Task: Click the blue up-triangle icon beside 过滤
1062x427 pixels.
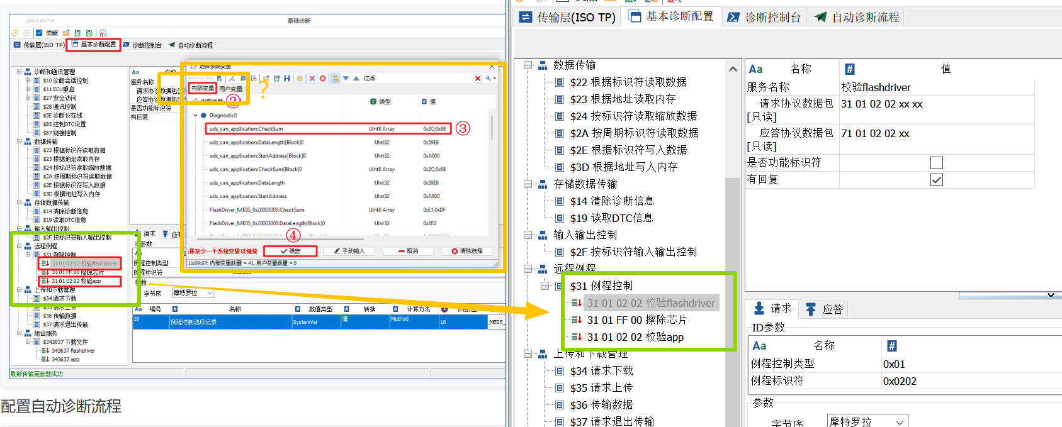Action: pos(356,79)
